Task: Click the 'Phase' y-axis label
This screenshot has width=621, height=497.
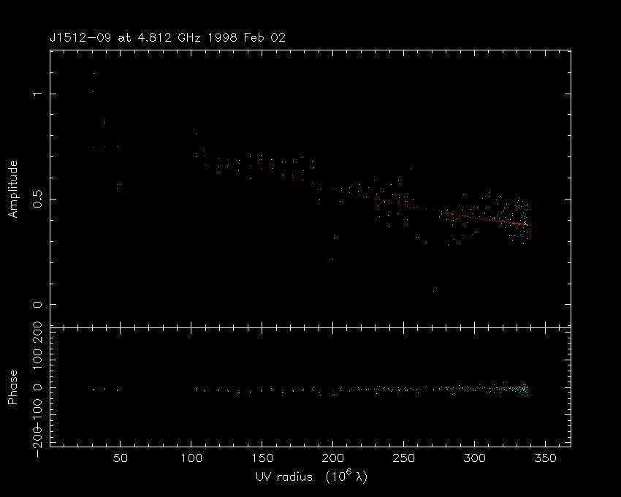Action: pyautogui.click(x=13, y=387)
